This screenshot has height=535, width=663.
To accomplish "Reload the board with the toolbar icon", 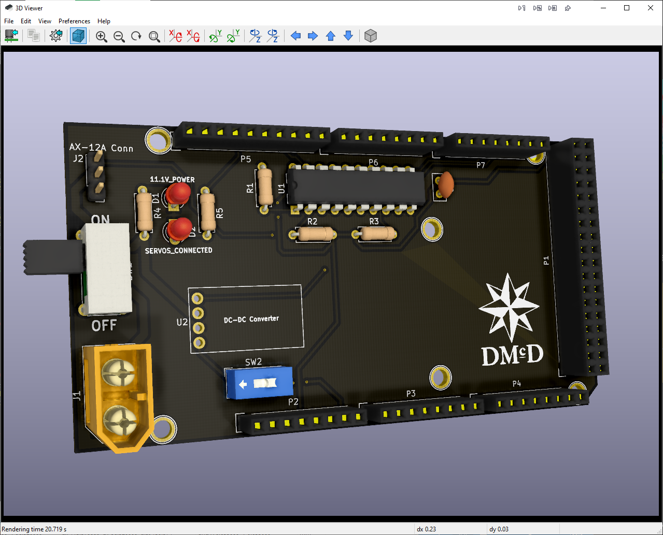I will pyautogui.click(x=11, y=36).
